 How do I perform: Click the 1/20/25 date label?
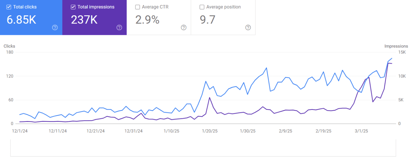tap(210, 131)
